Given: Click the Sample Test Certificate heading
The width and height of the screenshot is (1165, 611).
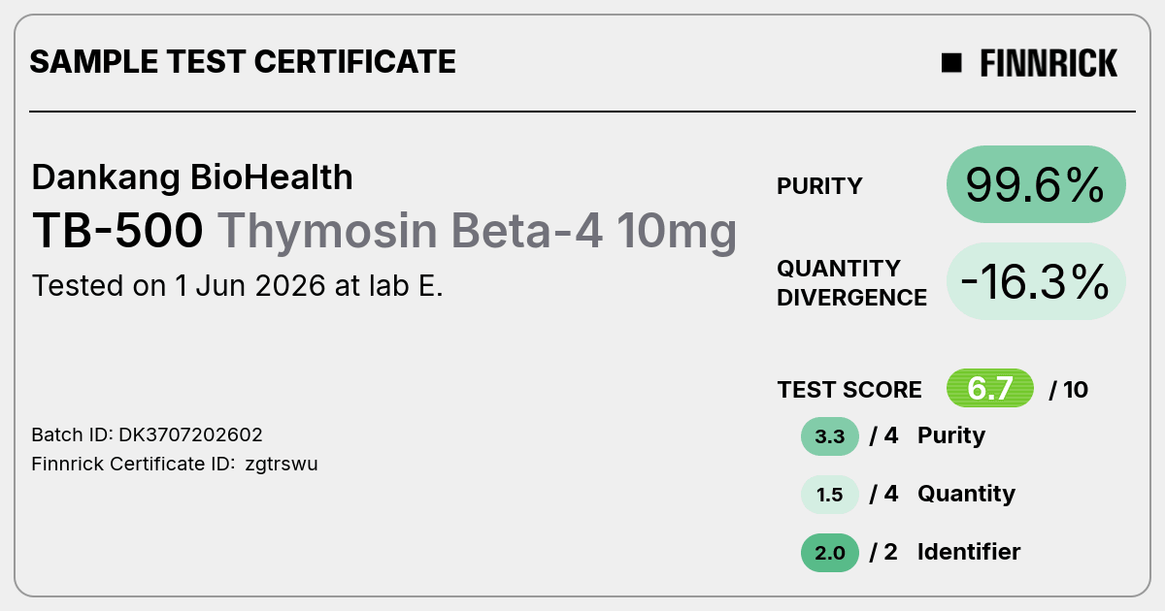Looking at the screenshot, I should tap(243, 62).
